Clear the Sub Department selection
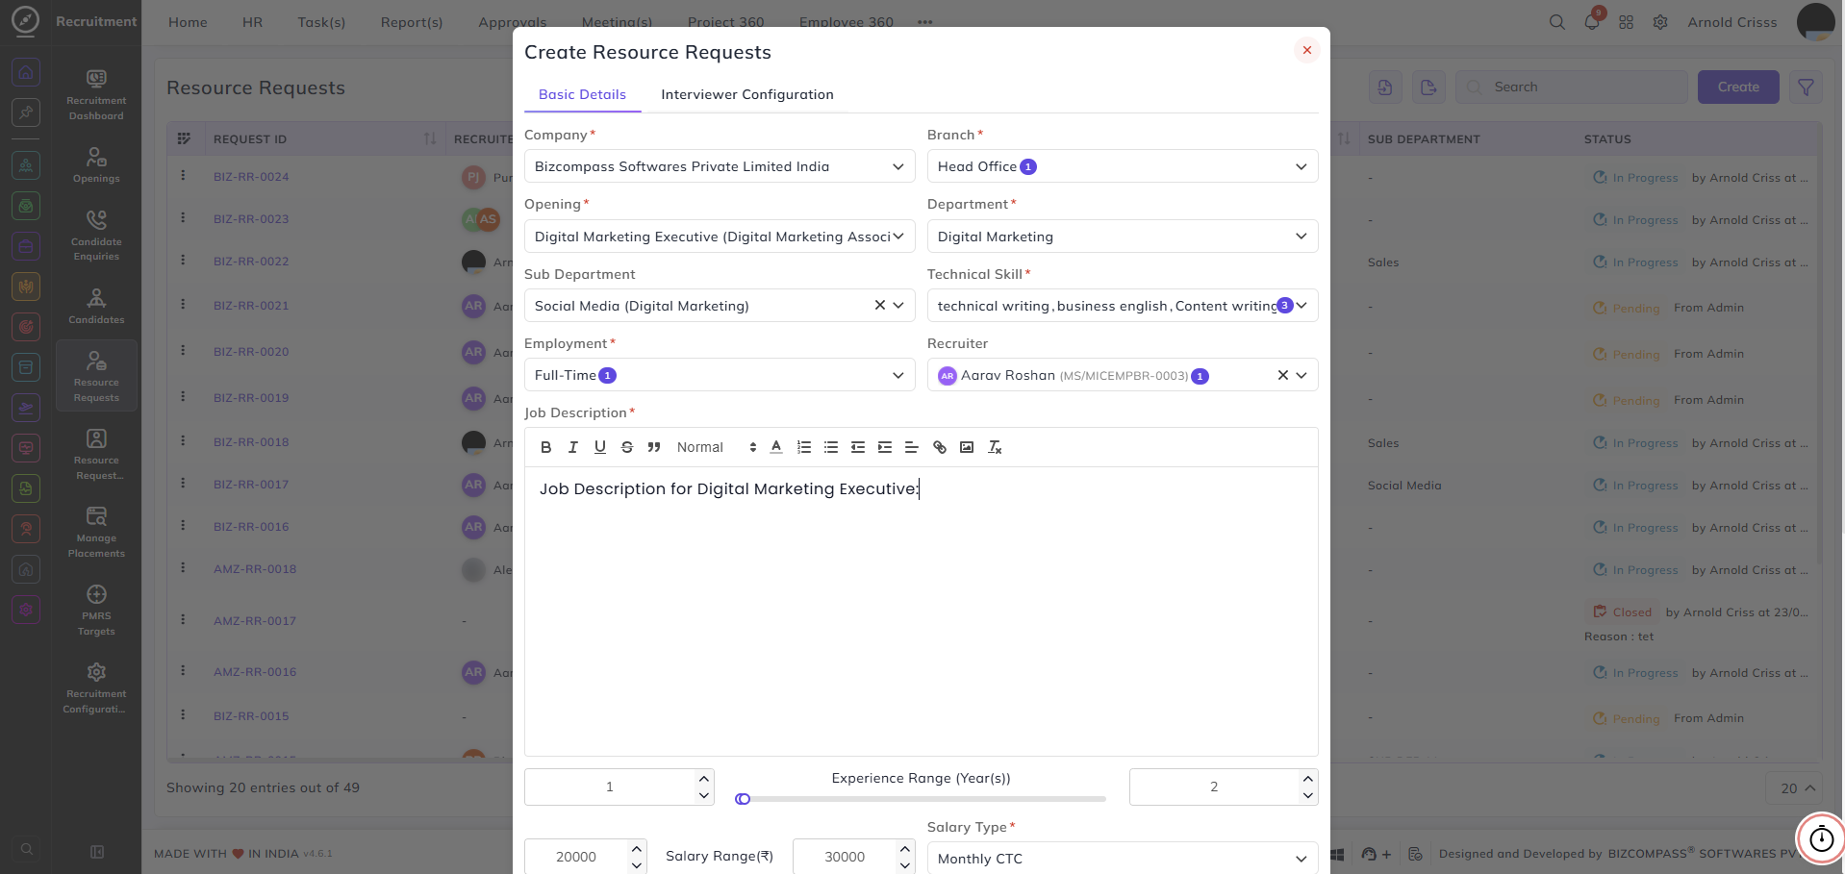Screen dimensions: 1845x874 click(879, 305)
